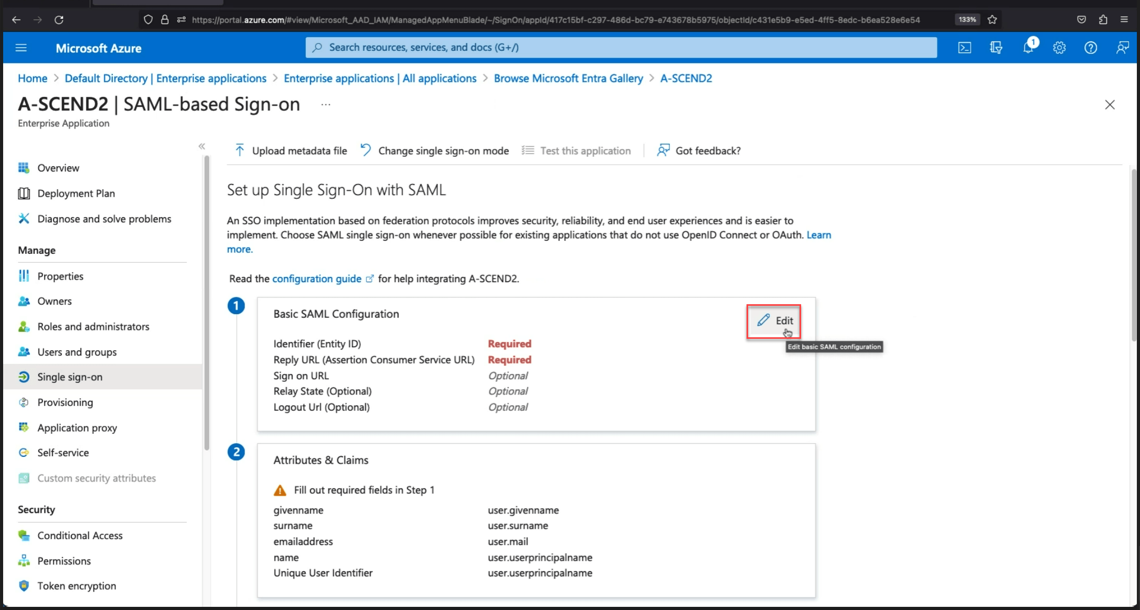
Task: Open the Azure hamburger portal menu
Action: pyautogui.click(x=21, y=48)
